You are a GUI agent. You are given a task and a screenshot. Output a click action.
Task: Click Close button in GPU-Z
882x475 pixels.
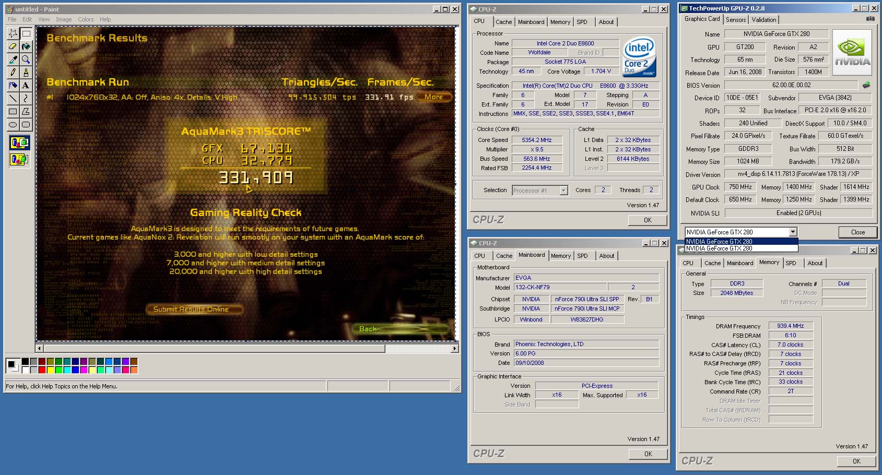tap(857, 232)
